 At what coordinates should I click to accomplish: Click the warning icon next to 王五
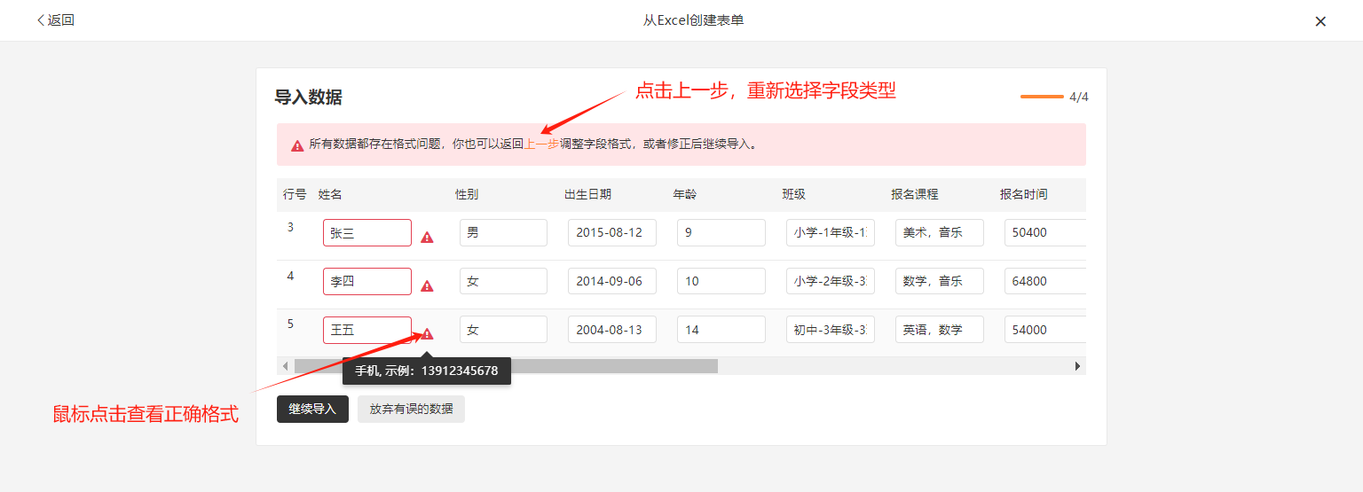pos(427,334)
